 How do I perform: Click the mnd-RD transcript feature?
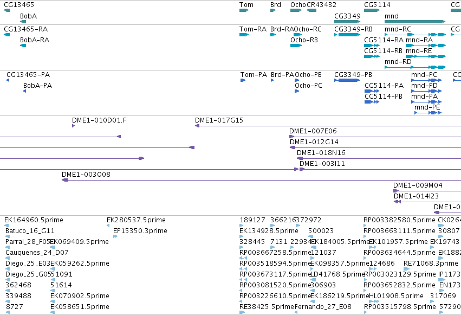(415, 67)
